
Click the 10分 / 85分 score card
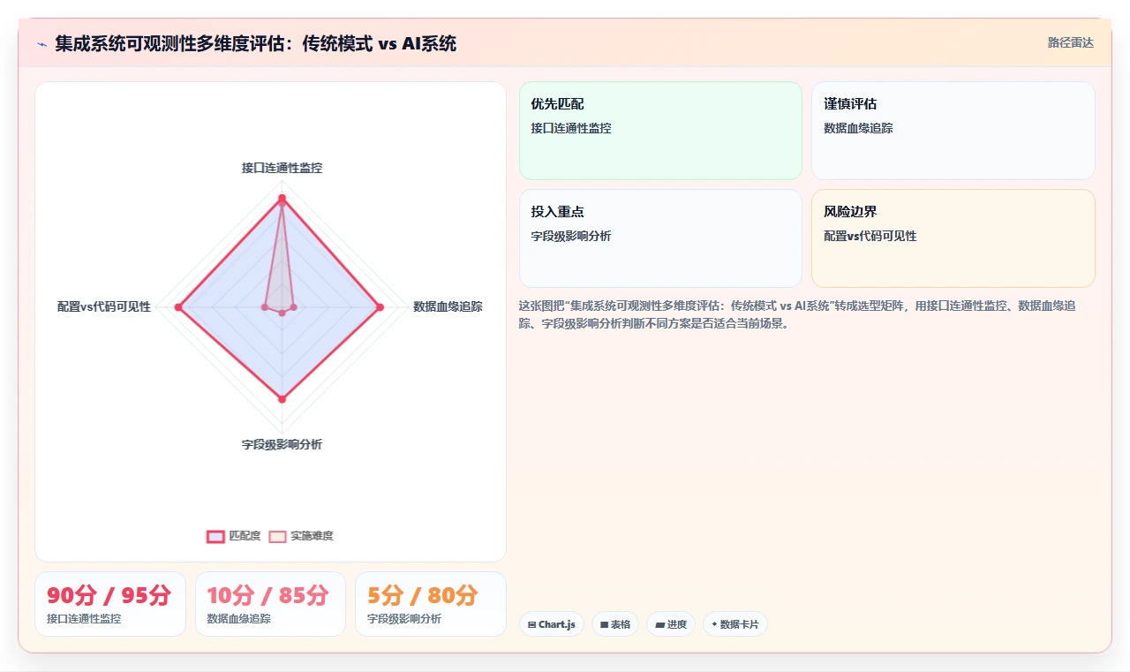pos(270,604)
